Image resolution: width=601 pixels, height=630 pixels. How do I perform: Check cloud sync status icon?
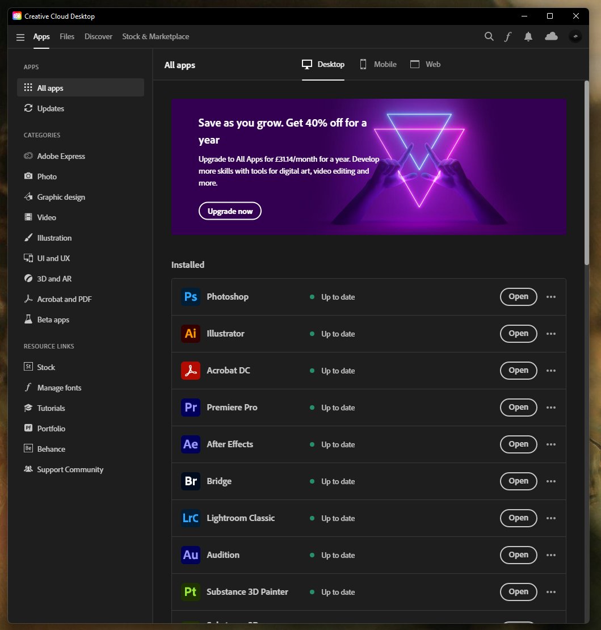(551, 36)
